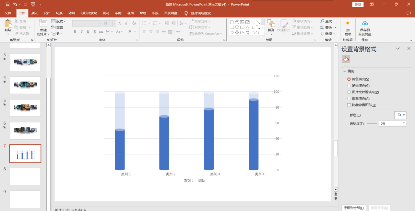415x211 pixels.
Task: Click the Apply to All button
Action: click(353, 208)
